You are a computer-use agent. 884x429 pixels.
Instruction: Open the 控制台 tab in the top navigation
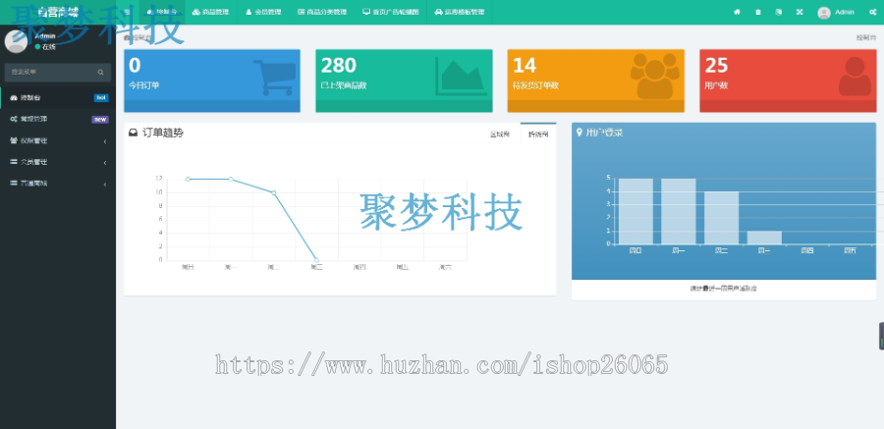point(162,12)
